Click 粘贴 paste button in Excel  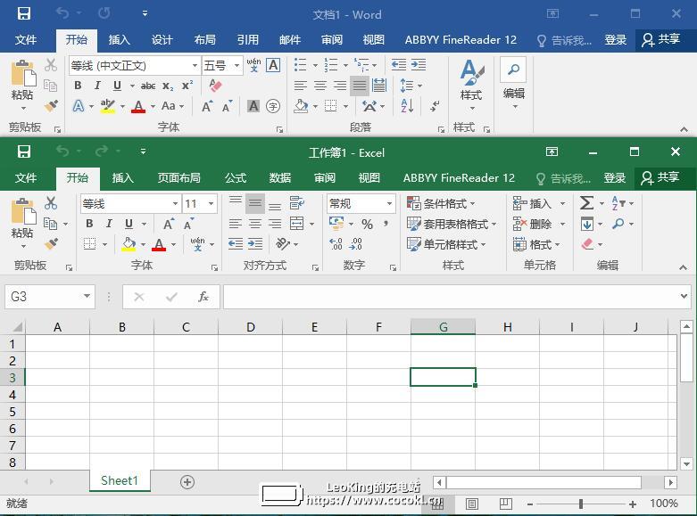pos(22,223)
